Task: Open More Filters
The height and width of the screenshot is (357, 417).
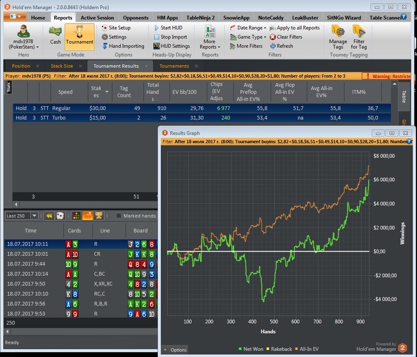Action: (246, 46)
